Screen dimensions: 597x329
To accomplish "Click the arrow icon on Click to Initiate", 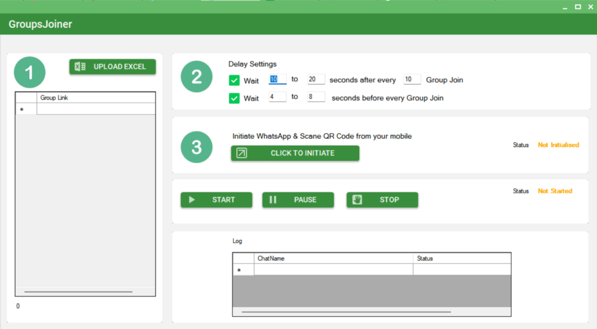I will click(241, 153).
